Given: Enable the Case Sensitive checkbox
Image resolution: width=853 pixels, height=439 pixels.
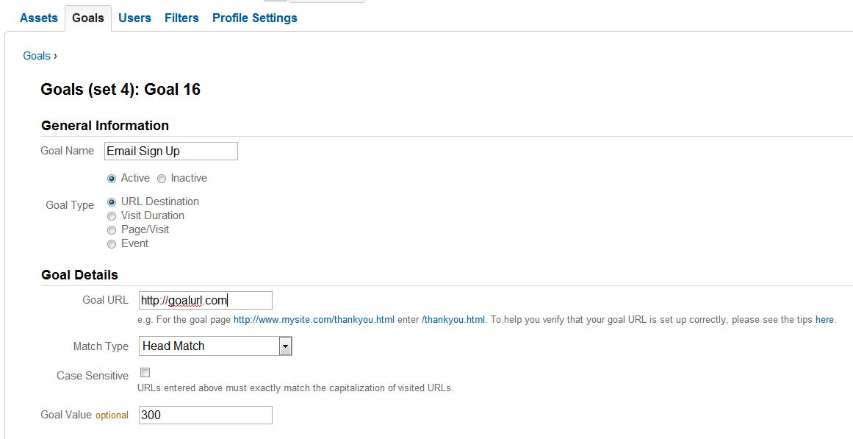Looking at the screenshot, I should point(145,373).
